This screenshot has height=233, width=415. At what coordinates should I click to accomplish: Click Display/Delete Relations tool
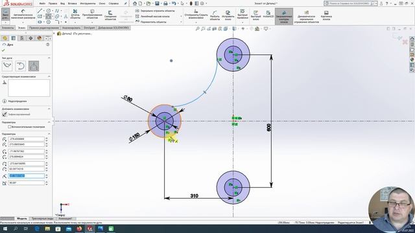tap(196, 14)
